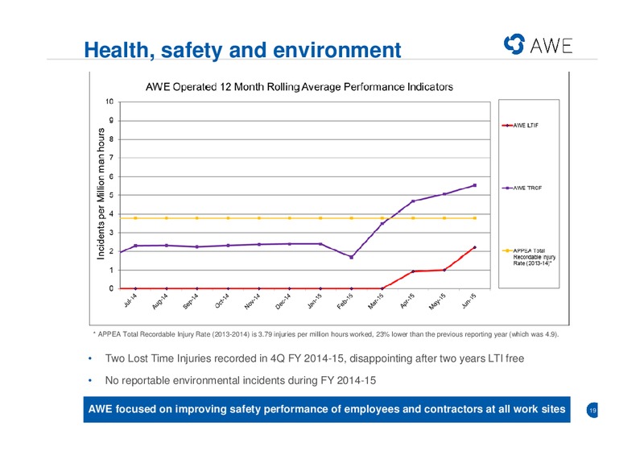The image size is (644, 455).
Task: Click the purple TRCF data point at Apr-15
Action: coord(413,201)
